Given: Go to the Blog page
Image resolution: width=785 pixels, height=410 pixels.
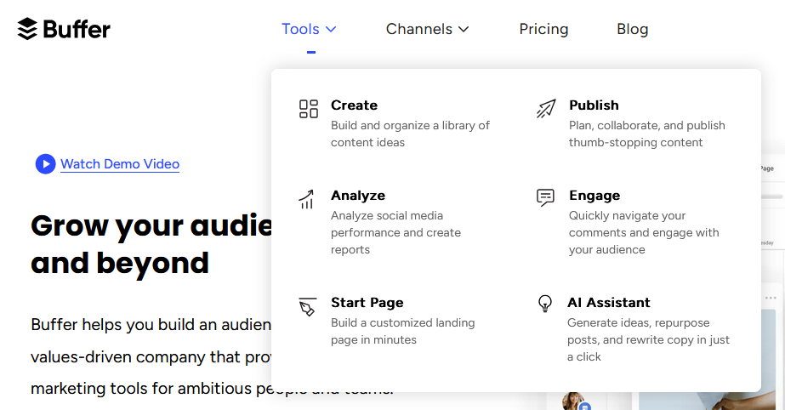Looking at the screenshot, I should [x=632, y=29].
